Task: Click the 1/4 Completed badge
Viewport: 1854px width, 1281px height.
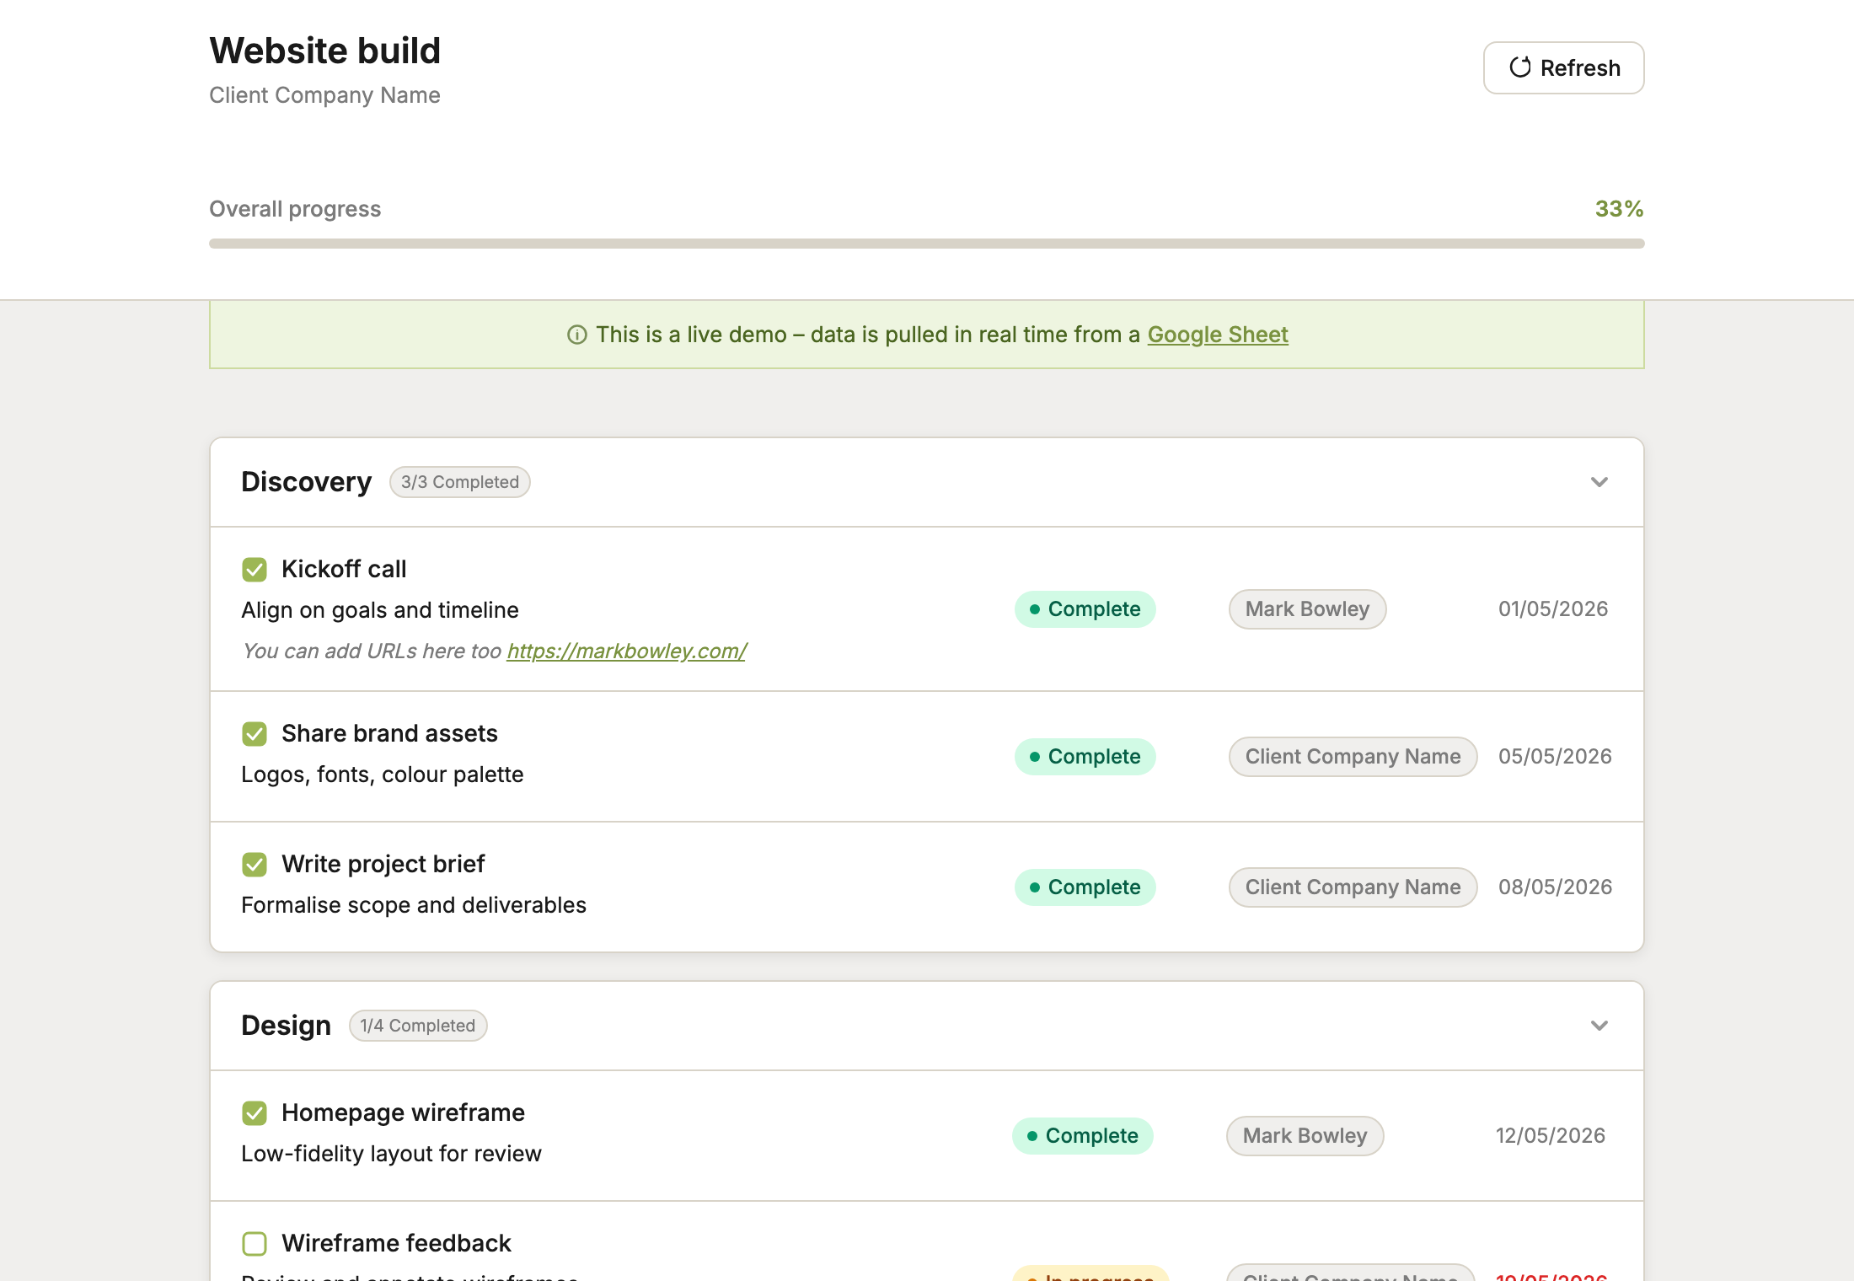Action: 418,1026
